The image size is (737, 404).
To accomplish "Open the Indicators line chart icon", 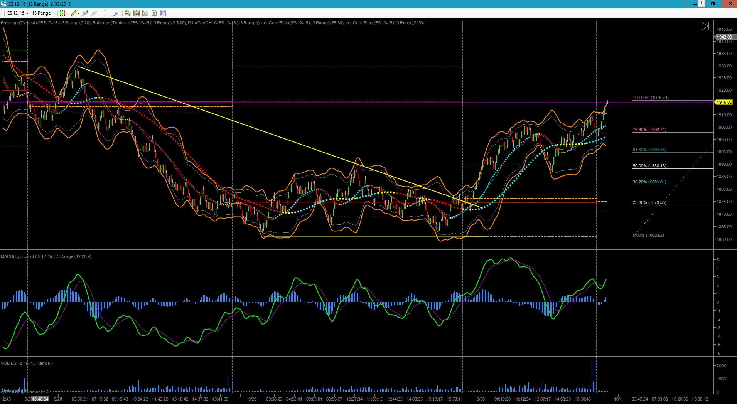I will pyautogui.click(x=145, y=13).
